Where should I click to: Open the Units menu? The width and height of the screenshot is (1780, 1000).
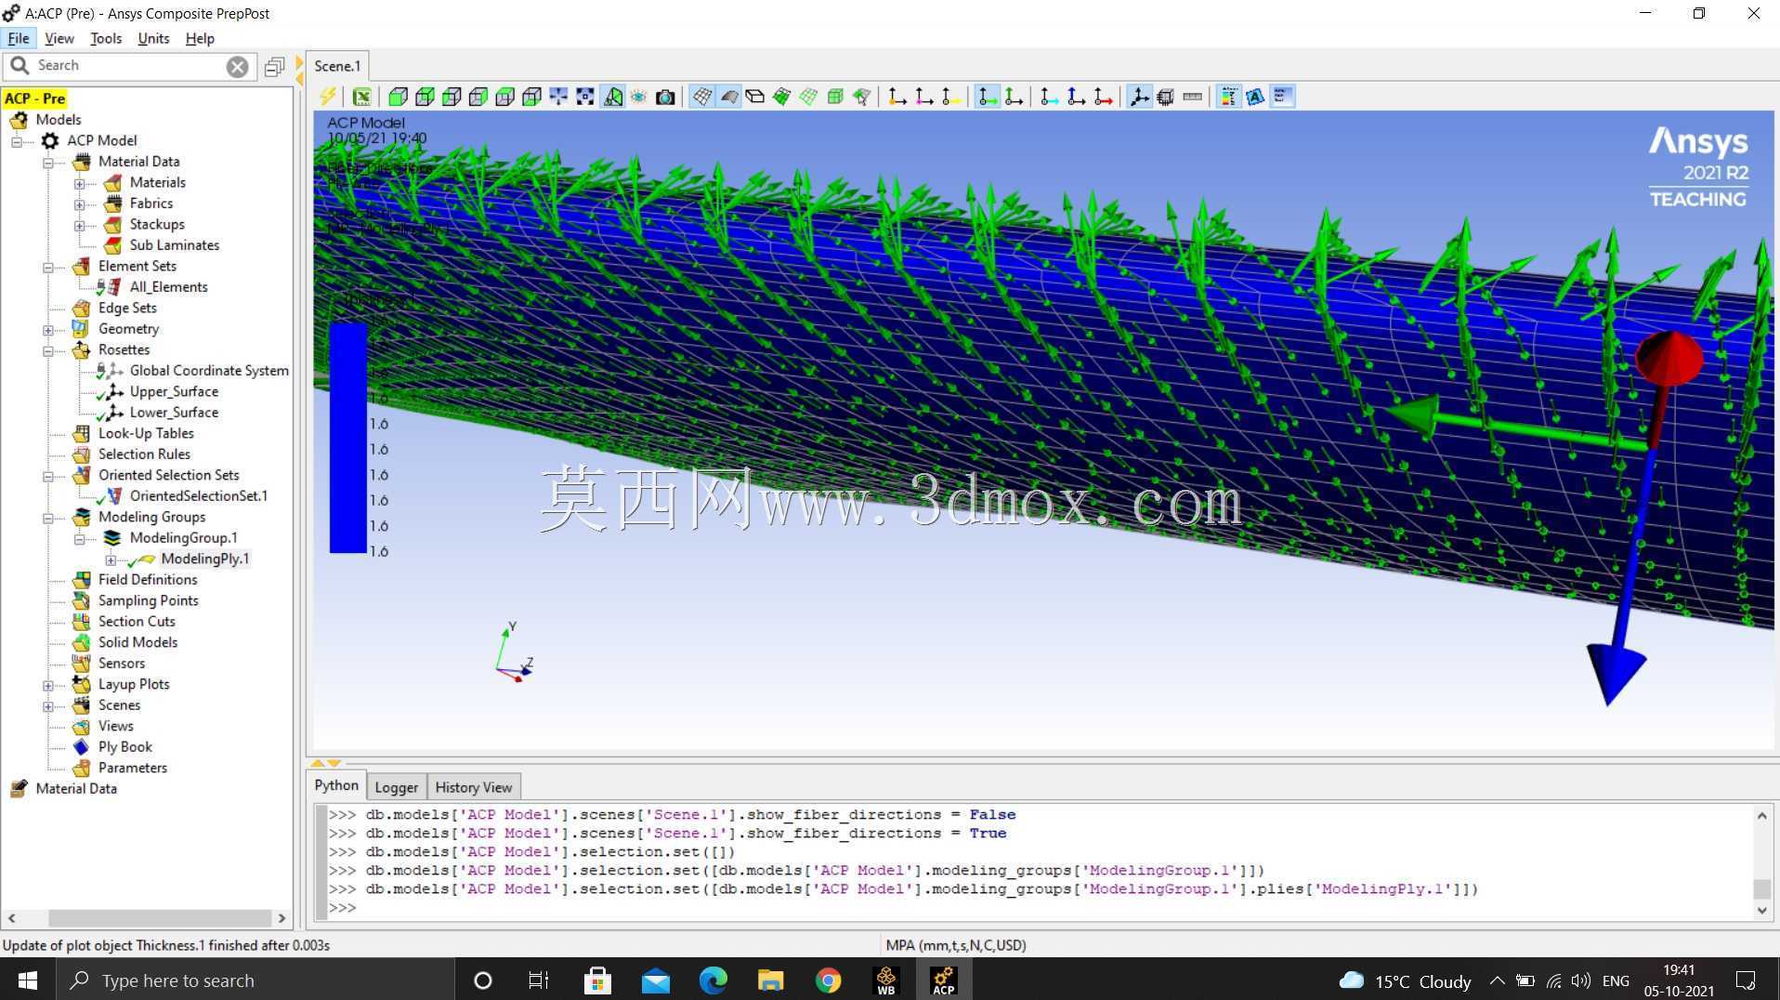[x=153, y=38]
